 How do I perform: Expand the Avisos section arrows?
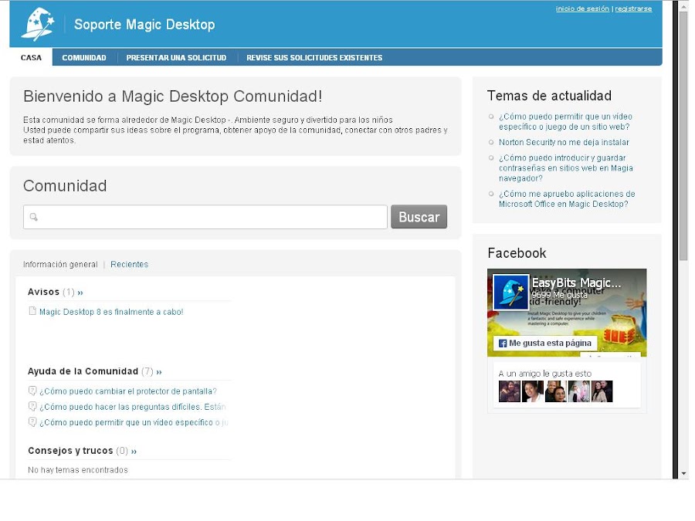point(80,293)
